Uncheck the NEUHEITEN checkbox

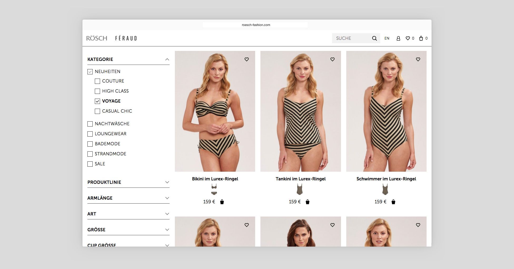click(90, 72)
